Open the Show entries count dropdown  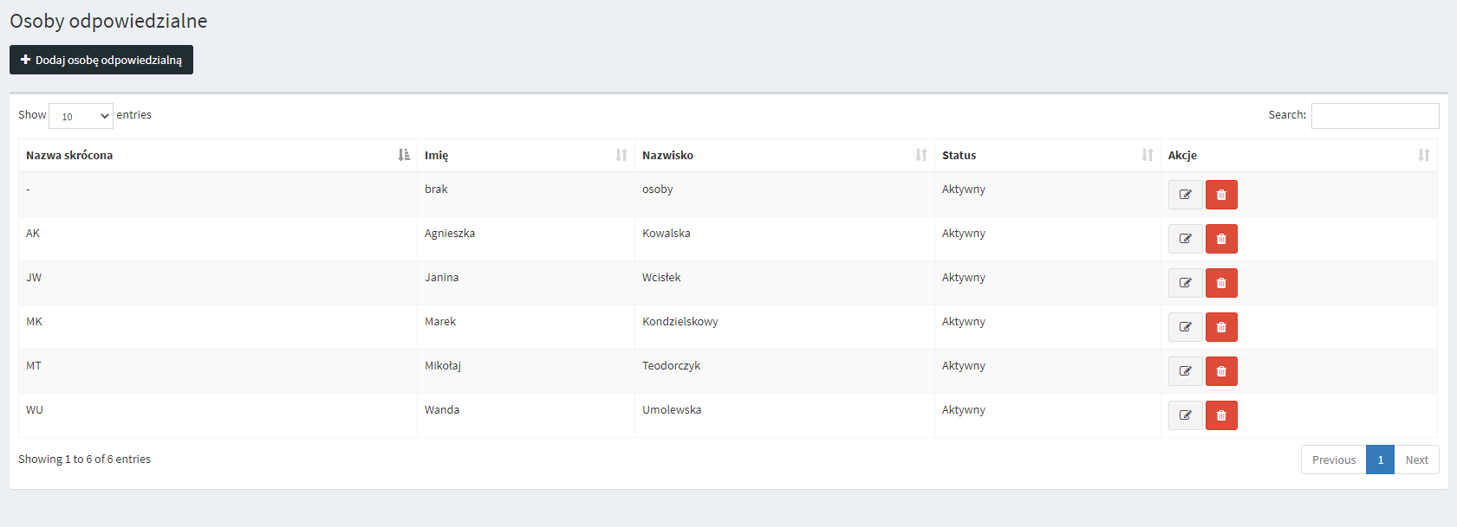[x=81, y=116]
